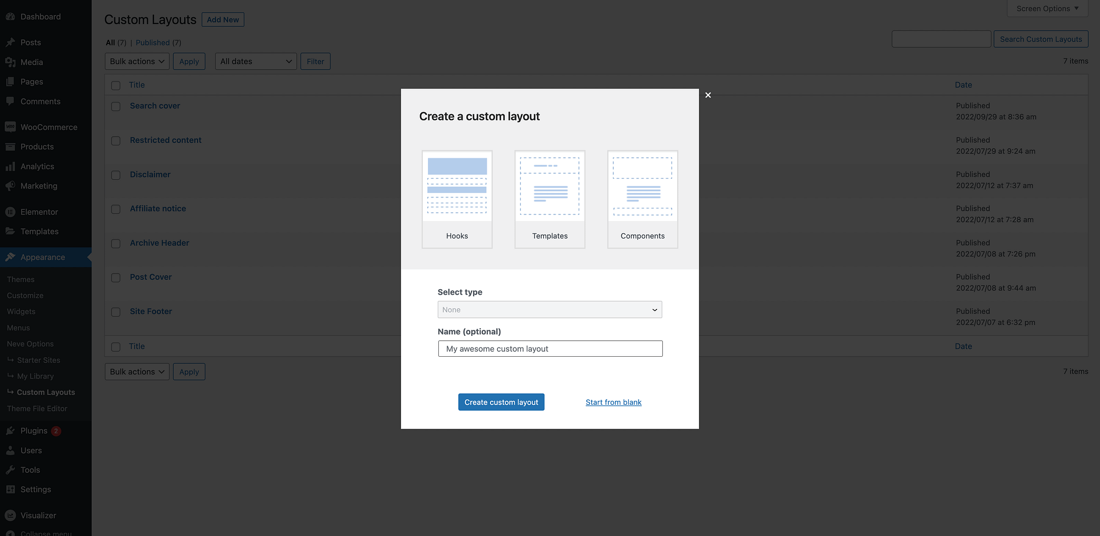
Task: Open the Site Footer layout
Action: pos(151,311)
